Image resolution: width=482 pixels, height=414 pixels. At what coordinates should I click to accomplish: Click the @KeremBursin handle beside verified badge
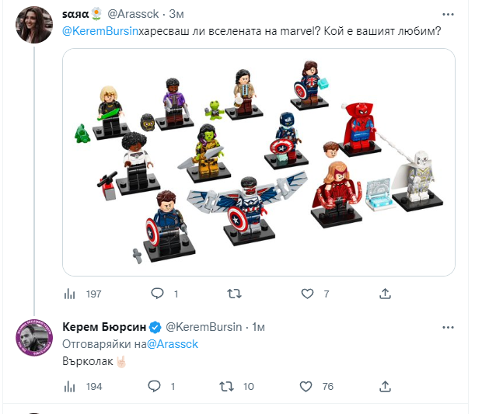[x=204, y=328]
